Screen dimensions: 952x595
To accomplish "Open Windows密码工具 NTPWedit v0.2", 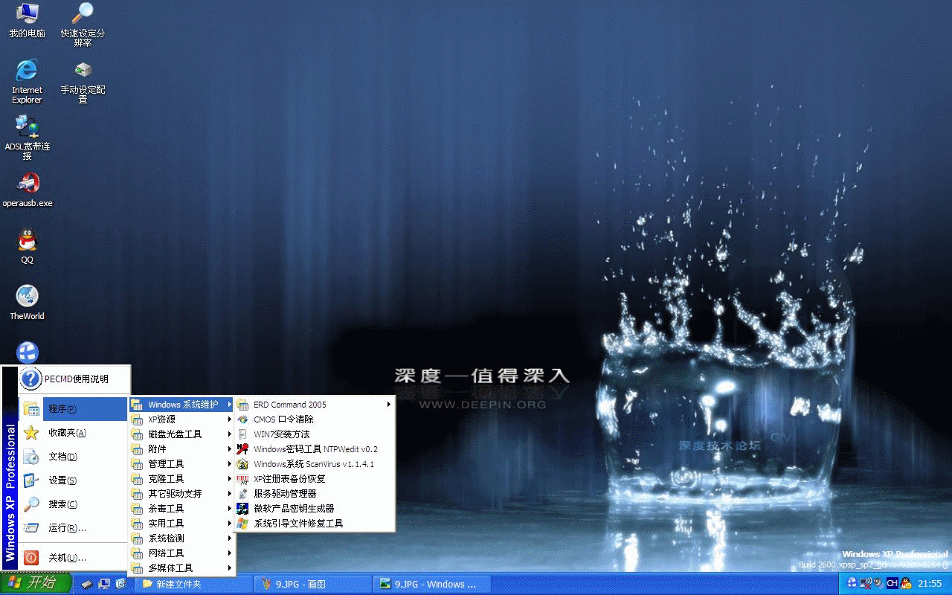I will (315, 449).
